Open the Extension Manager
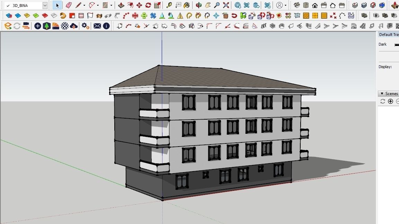 click(267, 5)
